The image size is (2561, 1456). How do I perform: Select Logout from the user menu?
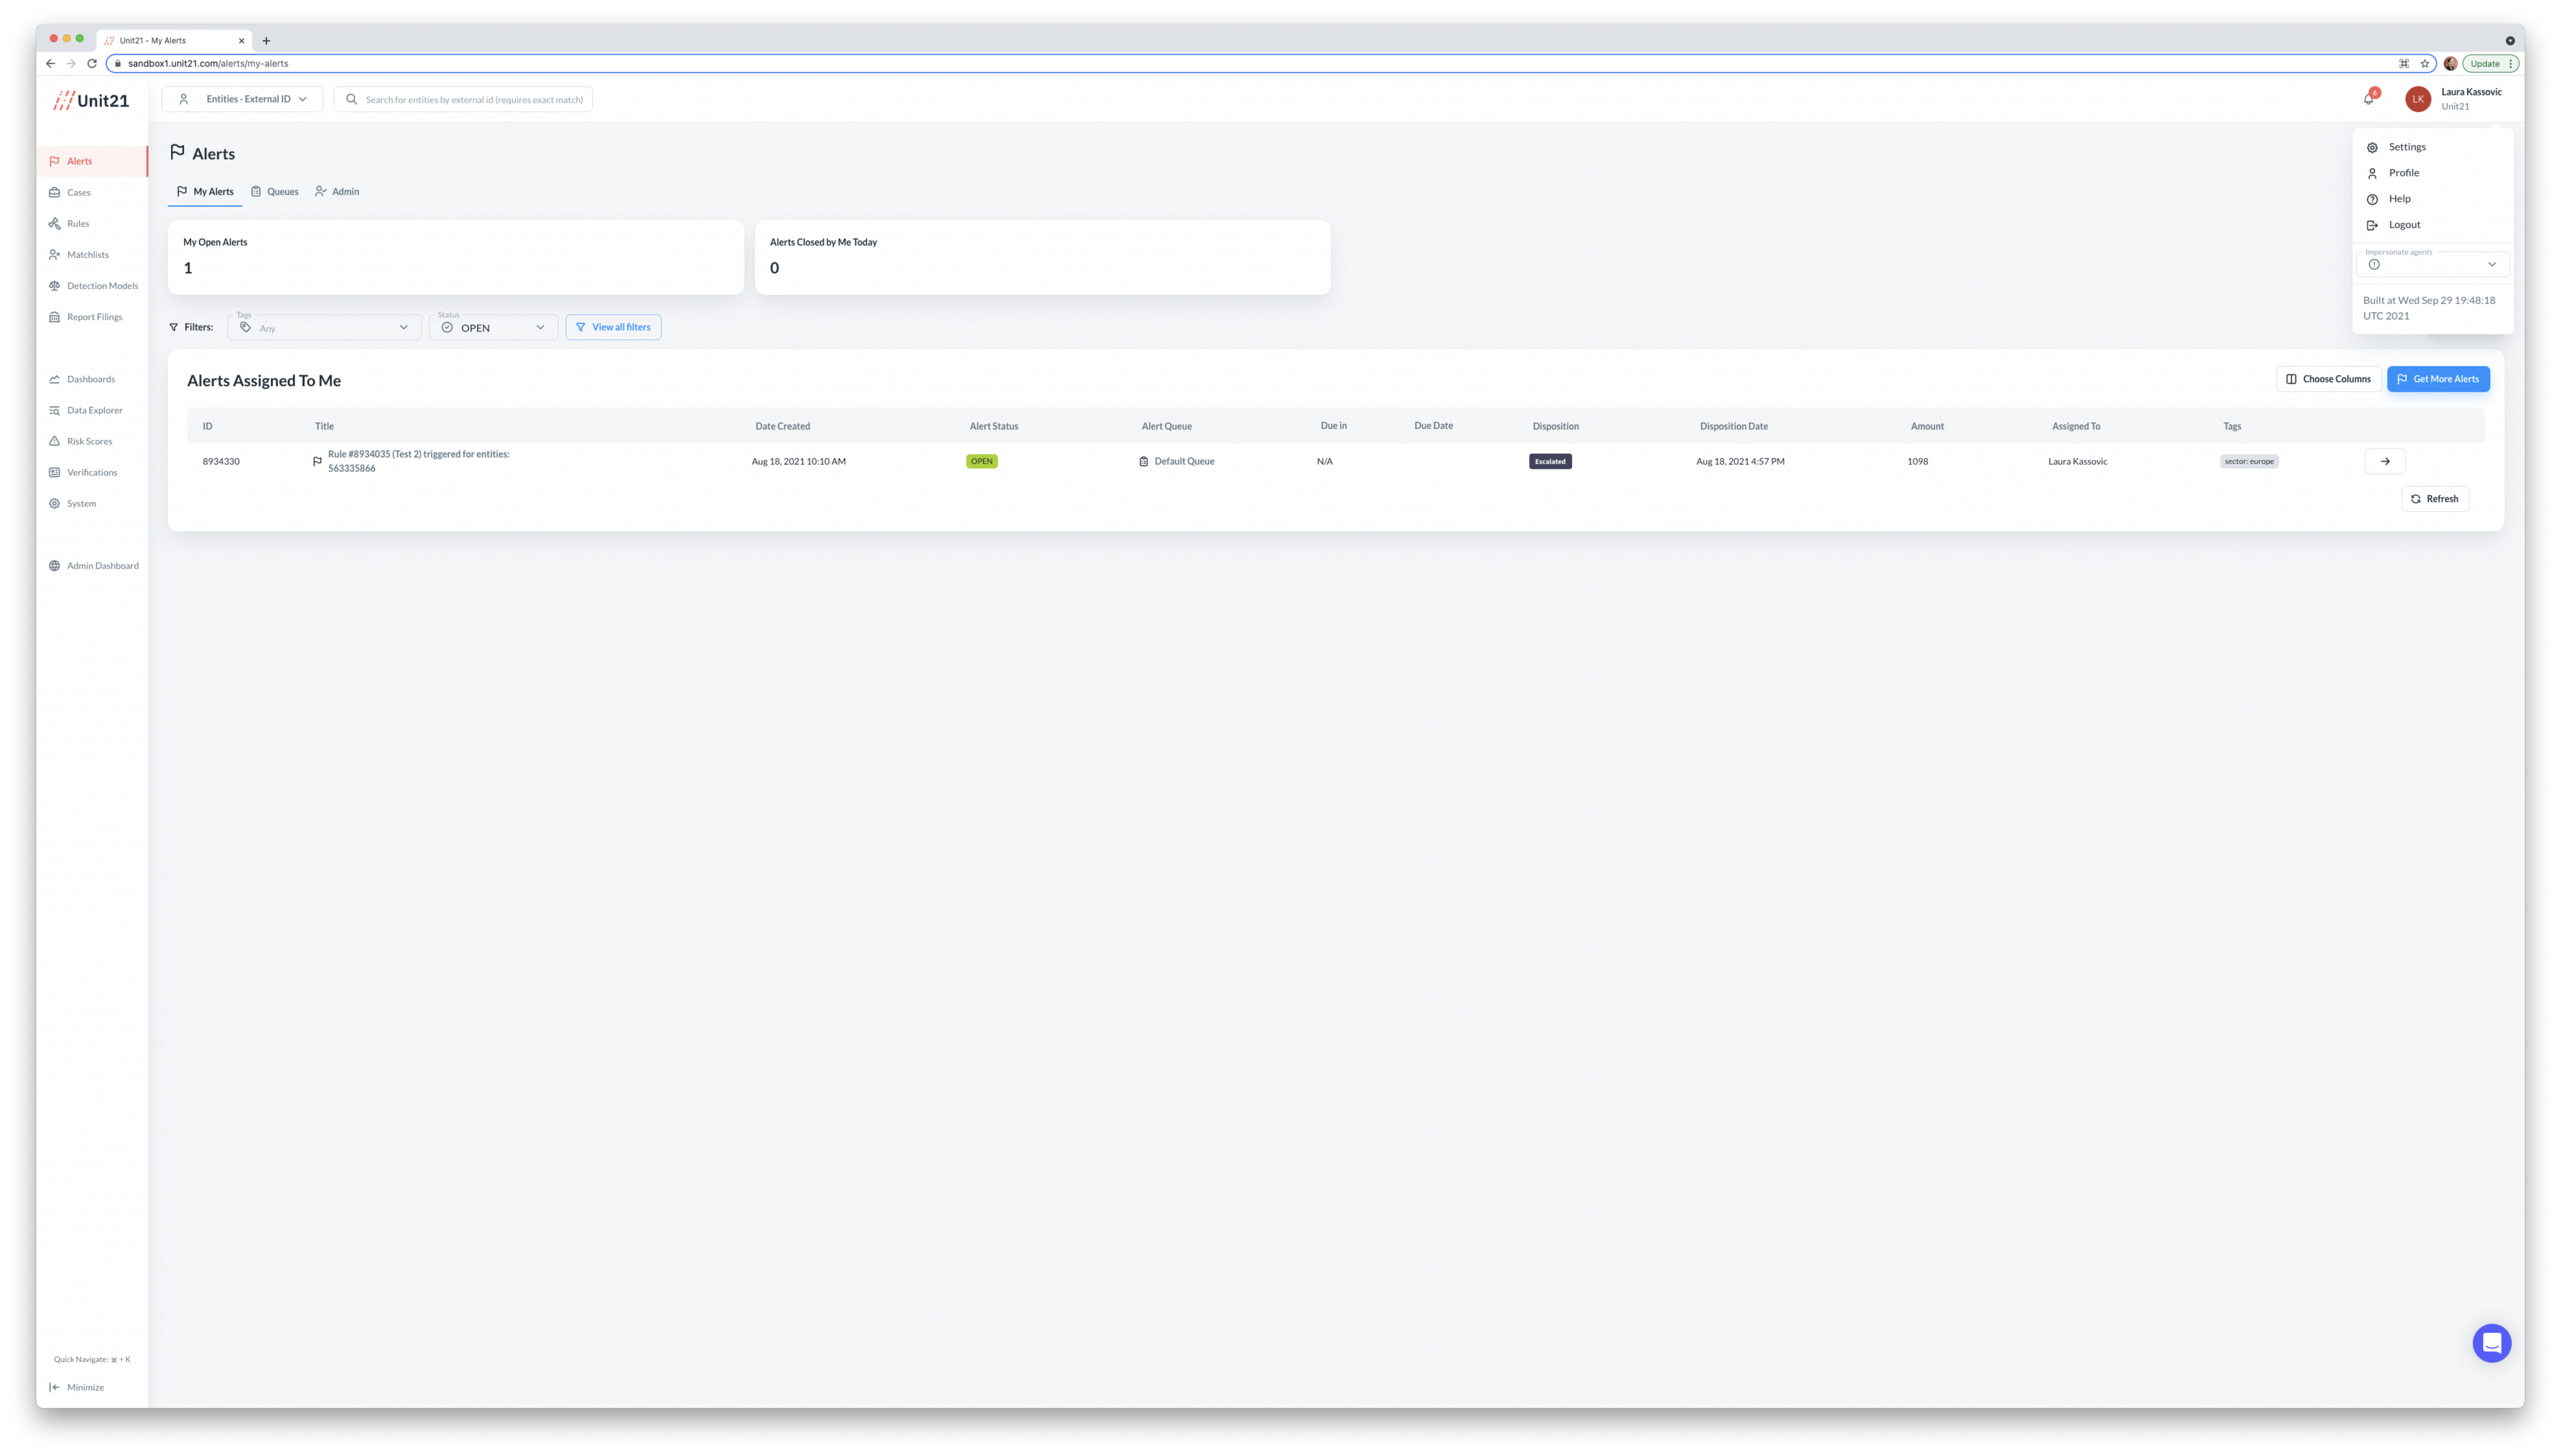point(2404,225)
